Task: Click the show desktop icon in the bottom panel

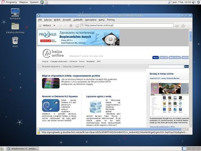Action: (x=2, y=149)
